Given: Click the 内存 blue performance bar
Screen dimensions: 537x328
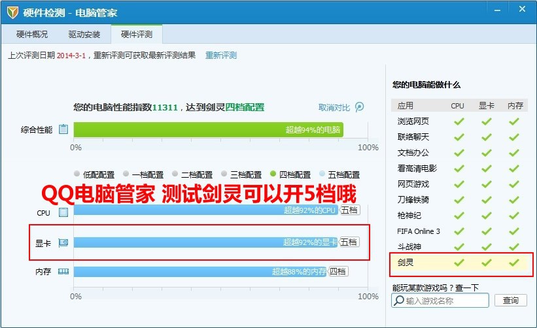Looking at the screenshot, I should [200, 272].
